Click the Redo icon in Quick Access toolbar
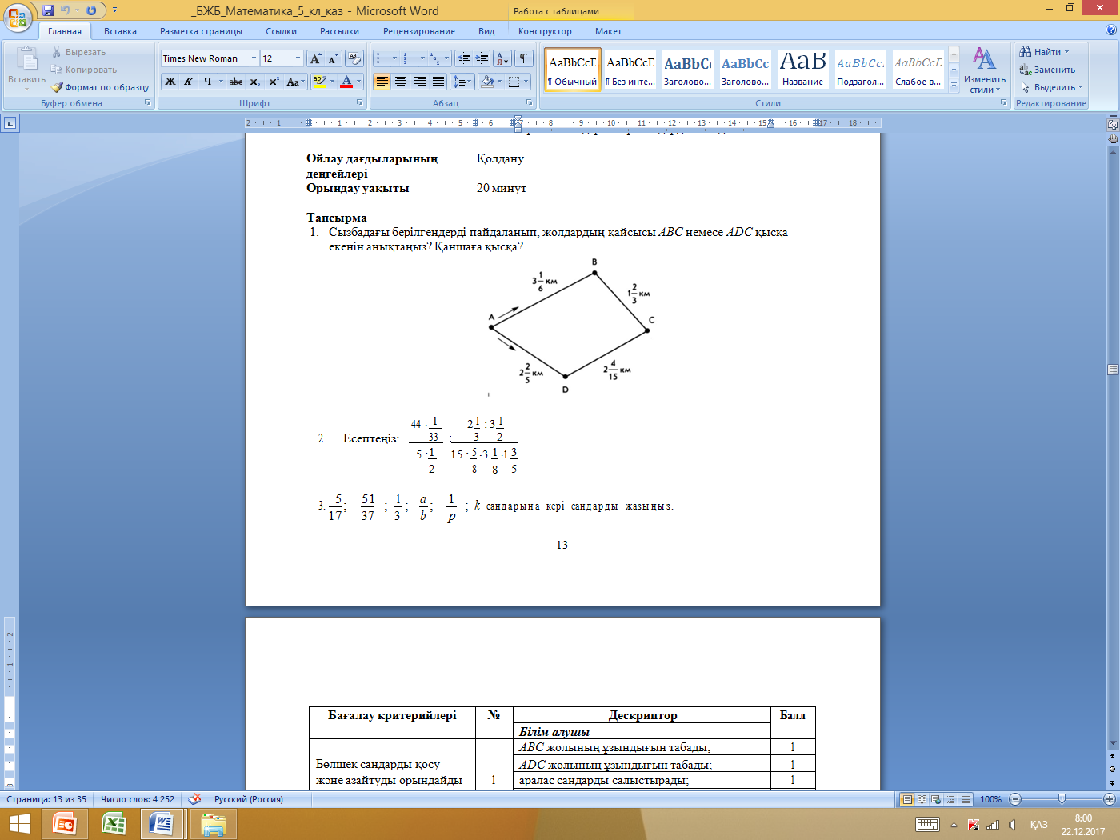Image resolution: width=1120 pixels, height=840 pixels. [x=91, y=10]
